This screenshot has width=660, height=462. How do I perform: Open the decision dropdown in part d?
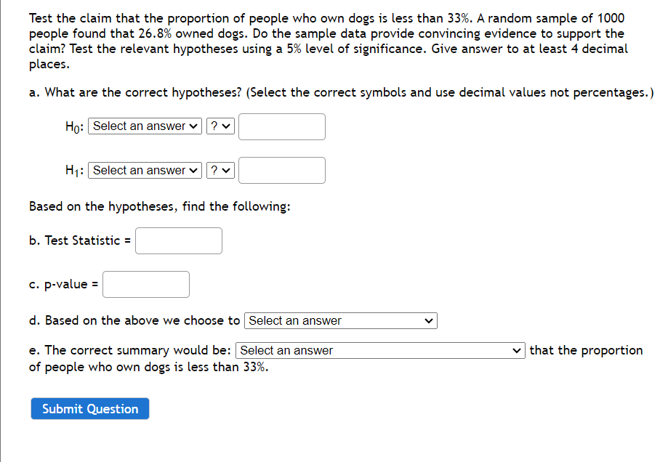coord(340,320)
